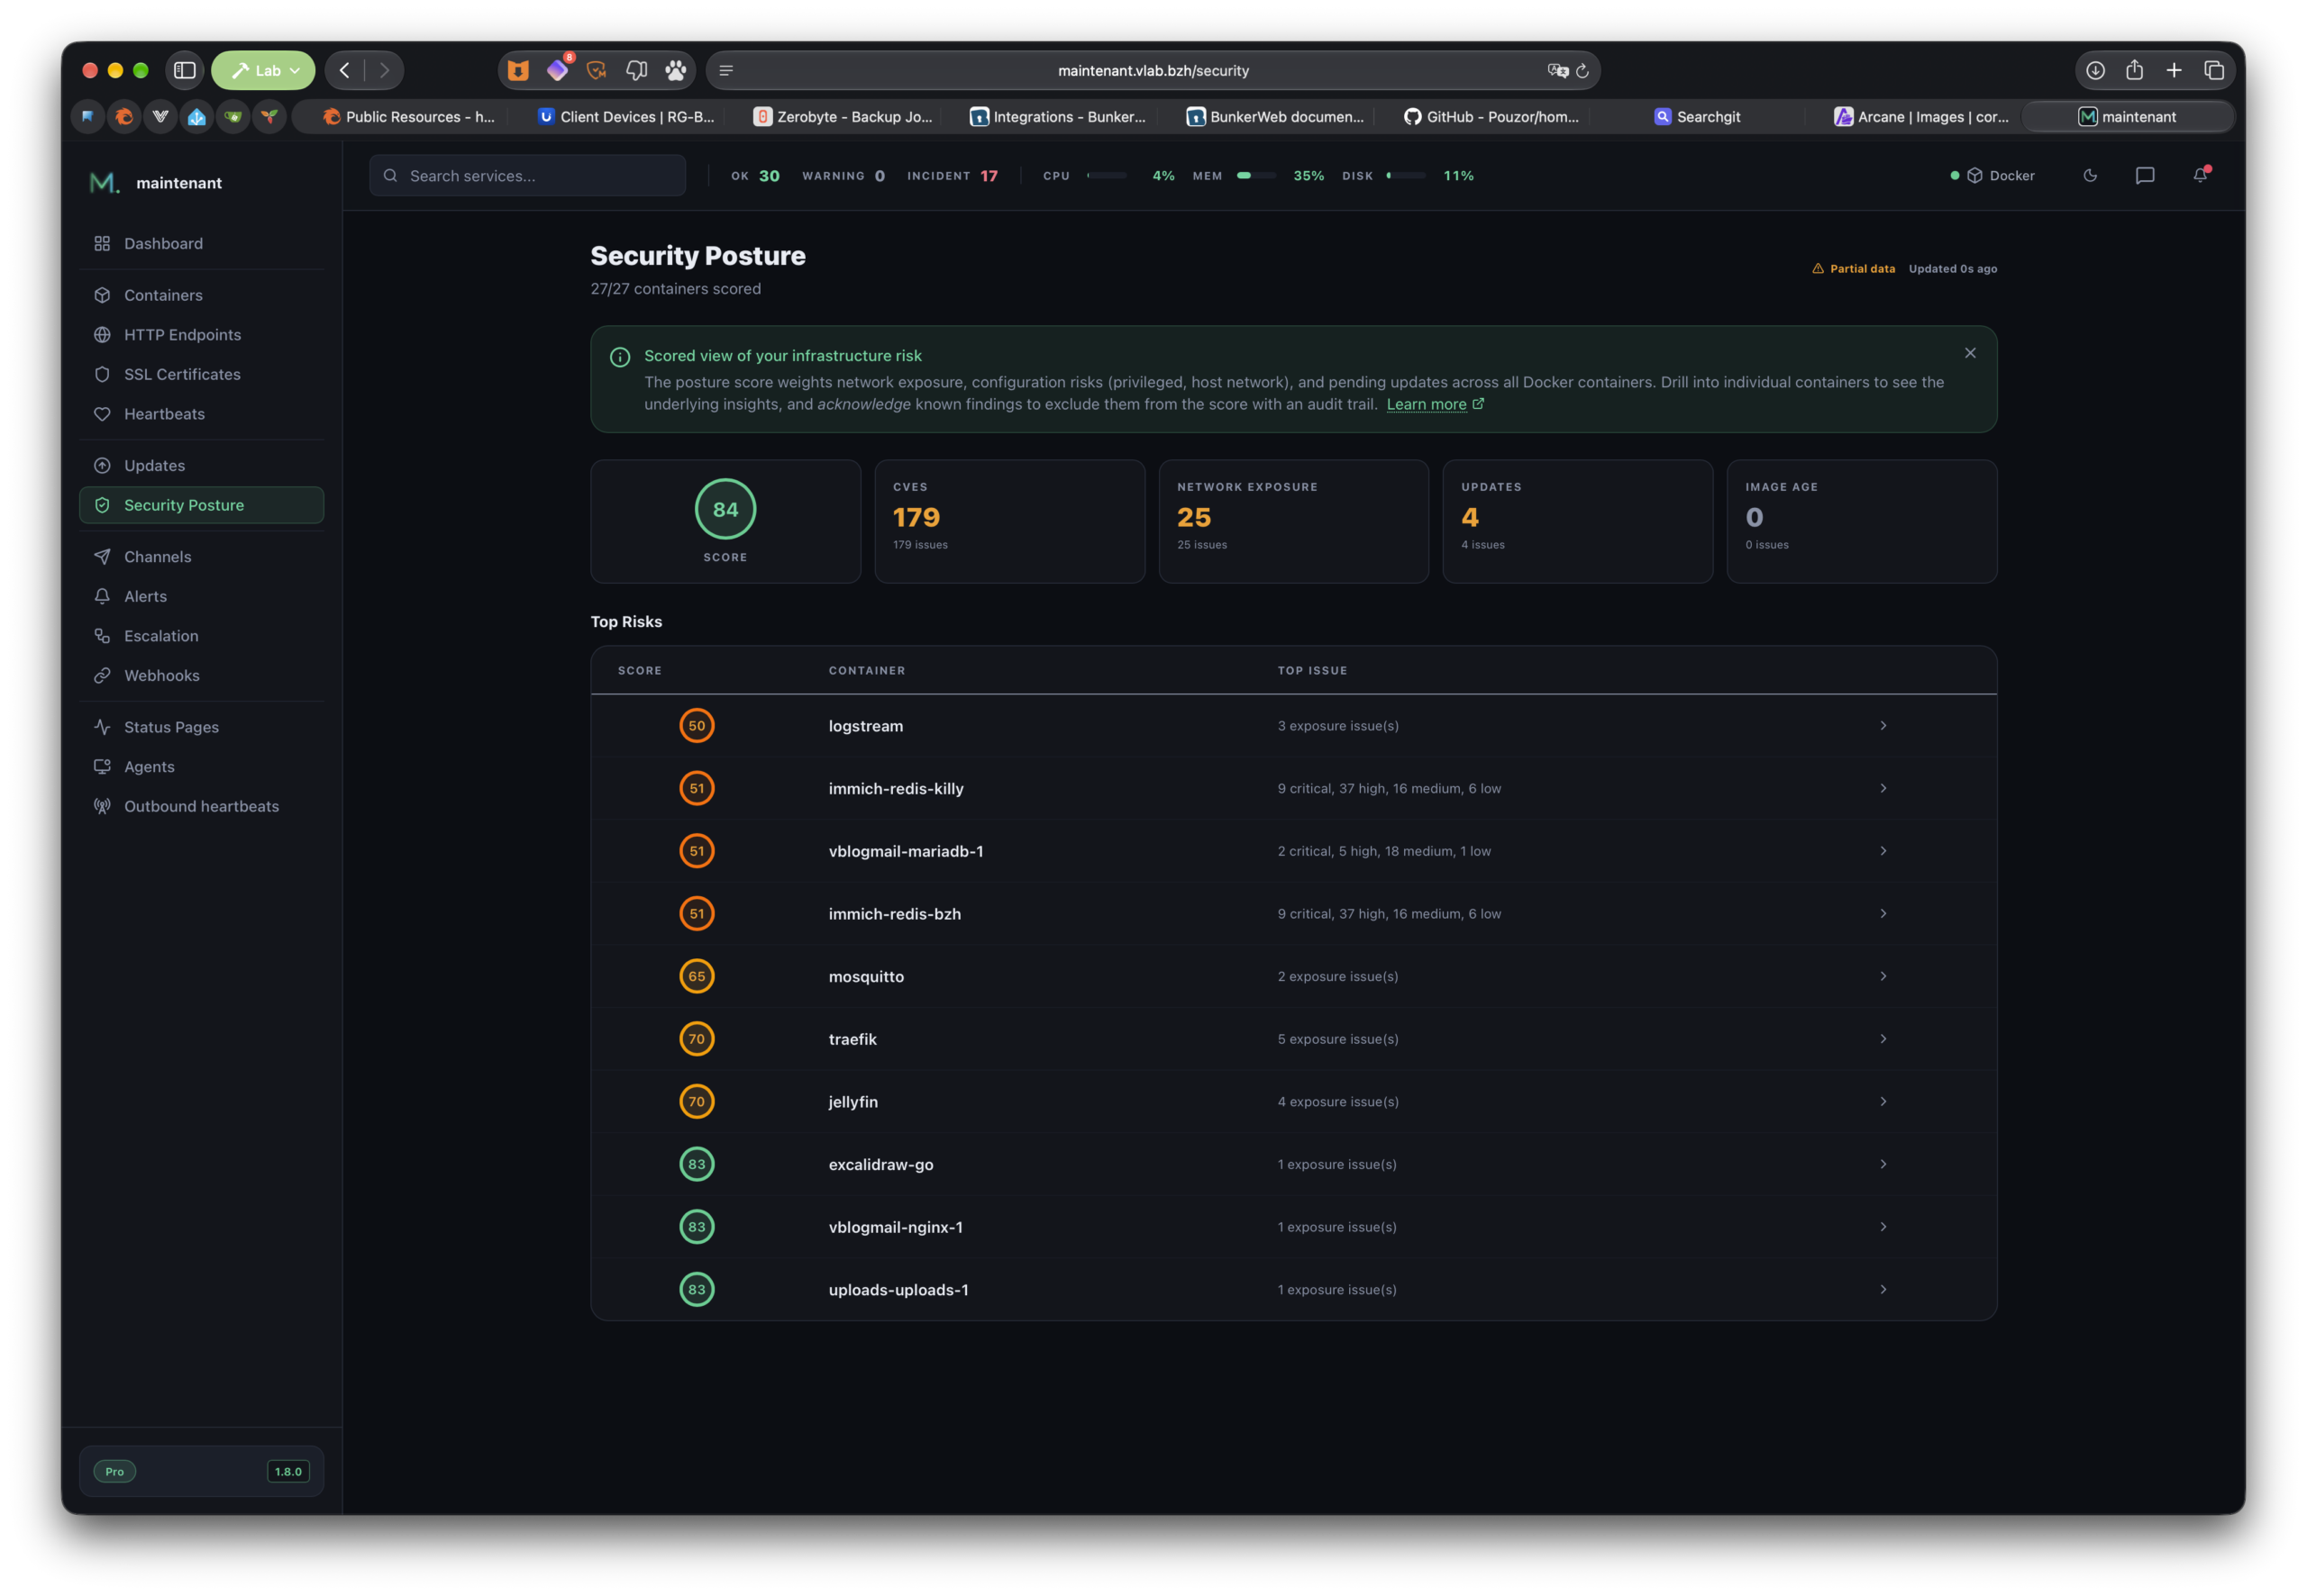Toggle dark mode moon icon
The width and height of the screenshot is (2307, 1596).
(2090, 175)
